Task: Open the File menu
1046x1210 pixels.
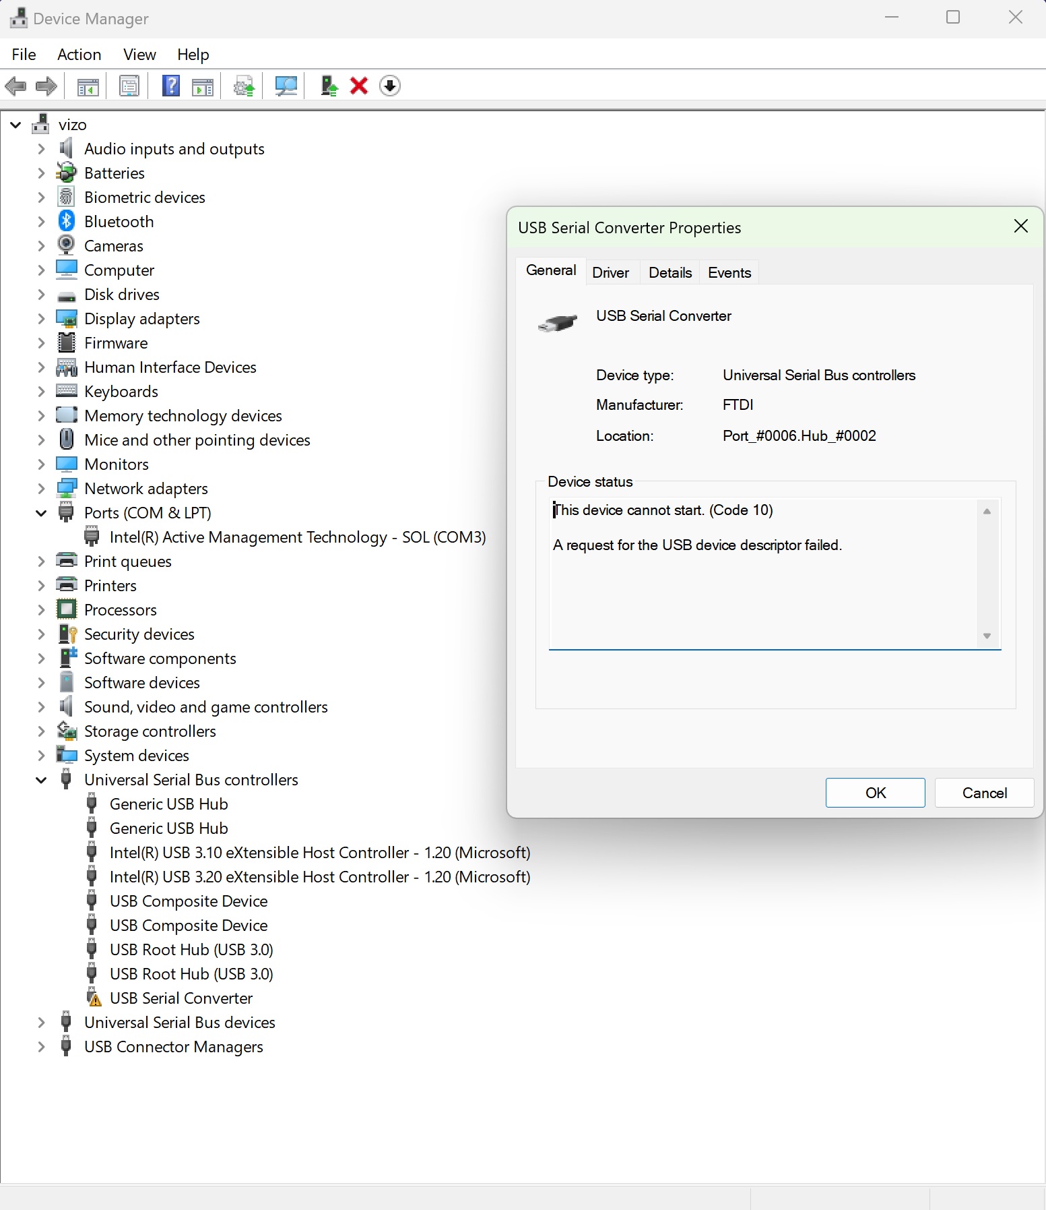Action: [x=24, y=55]
